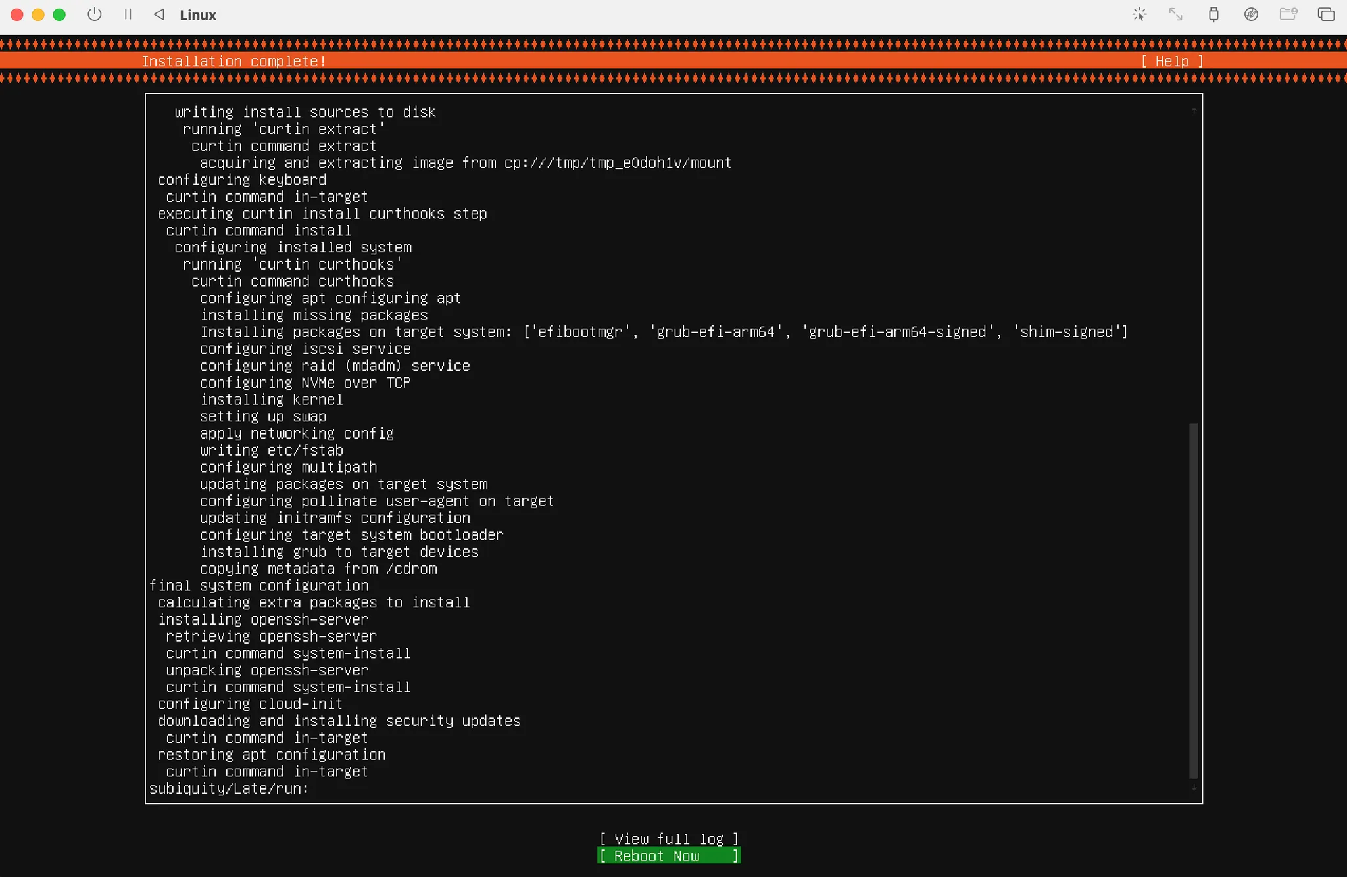Open the shared folder icon

click(1288, 14)
